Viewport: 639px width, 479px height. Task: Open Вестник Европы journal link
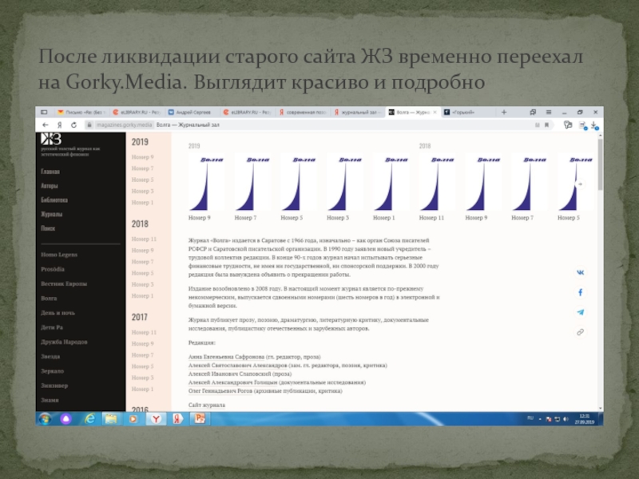pos(64,284)
